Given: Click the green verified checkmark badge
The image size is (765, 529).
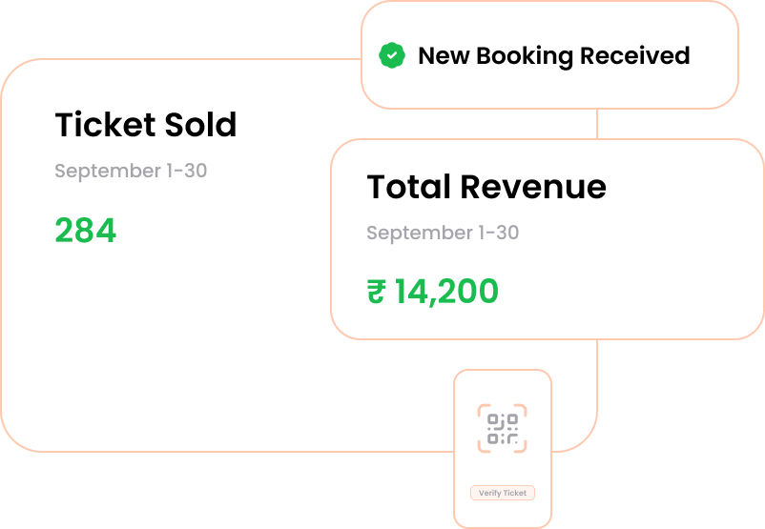Looking at the screenshot, I should click(x=391, y=55).
